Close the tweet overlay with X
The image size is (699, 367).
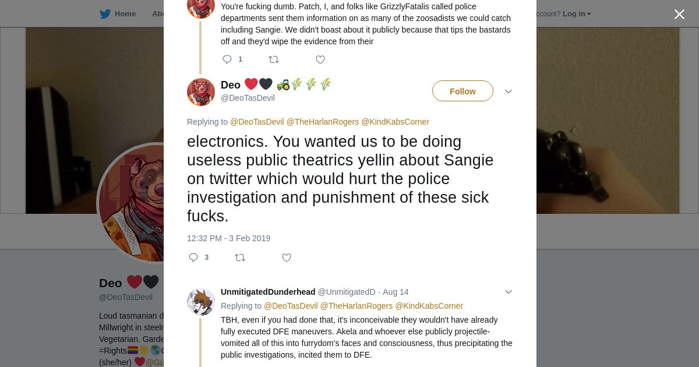679,15
